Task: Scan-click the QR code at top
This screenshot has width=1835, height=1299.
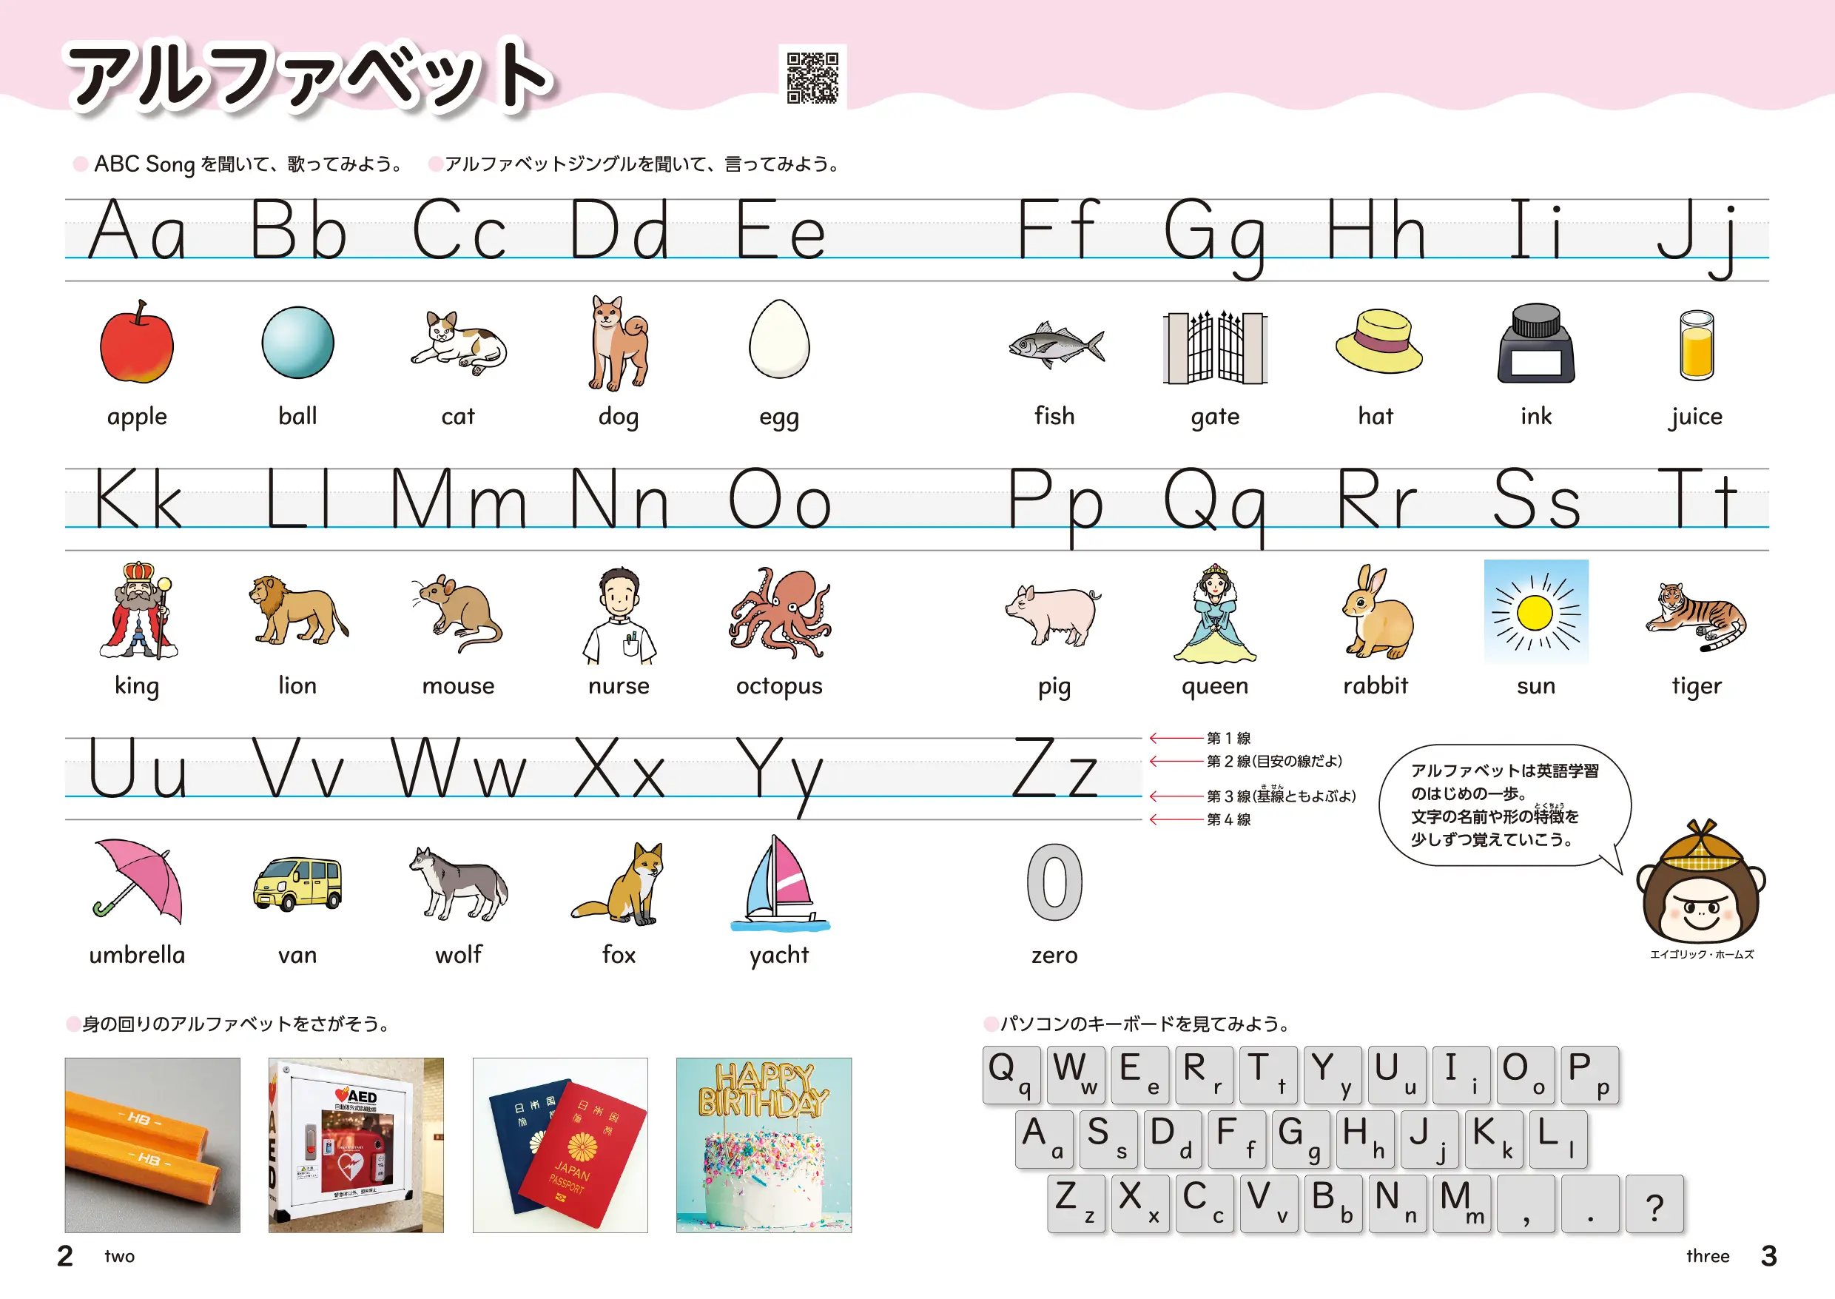Action: (812, 78)
